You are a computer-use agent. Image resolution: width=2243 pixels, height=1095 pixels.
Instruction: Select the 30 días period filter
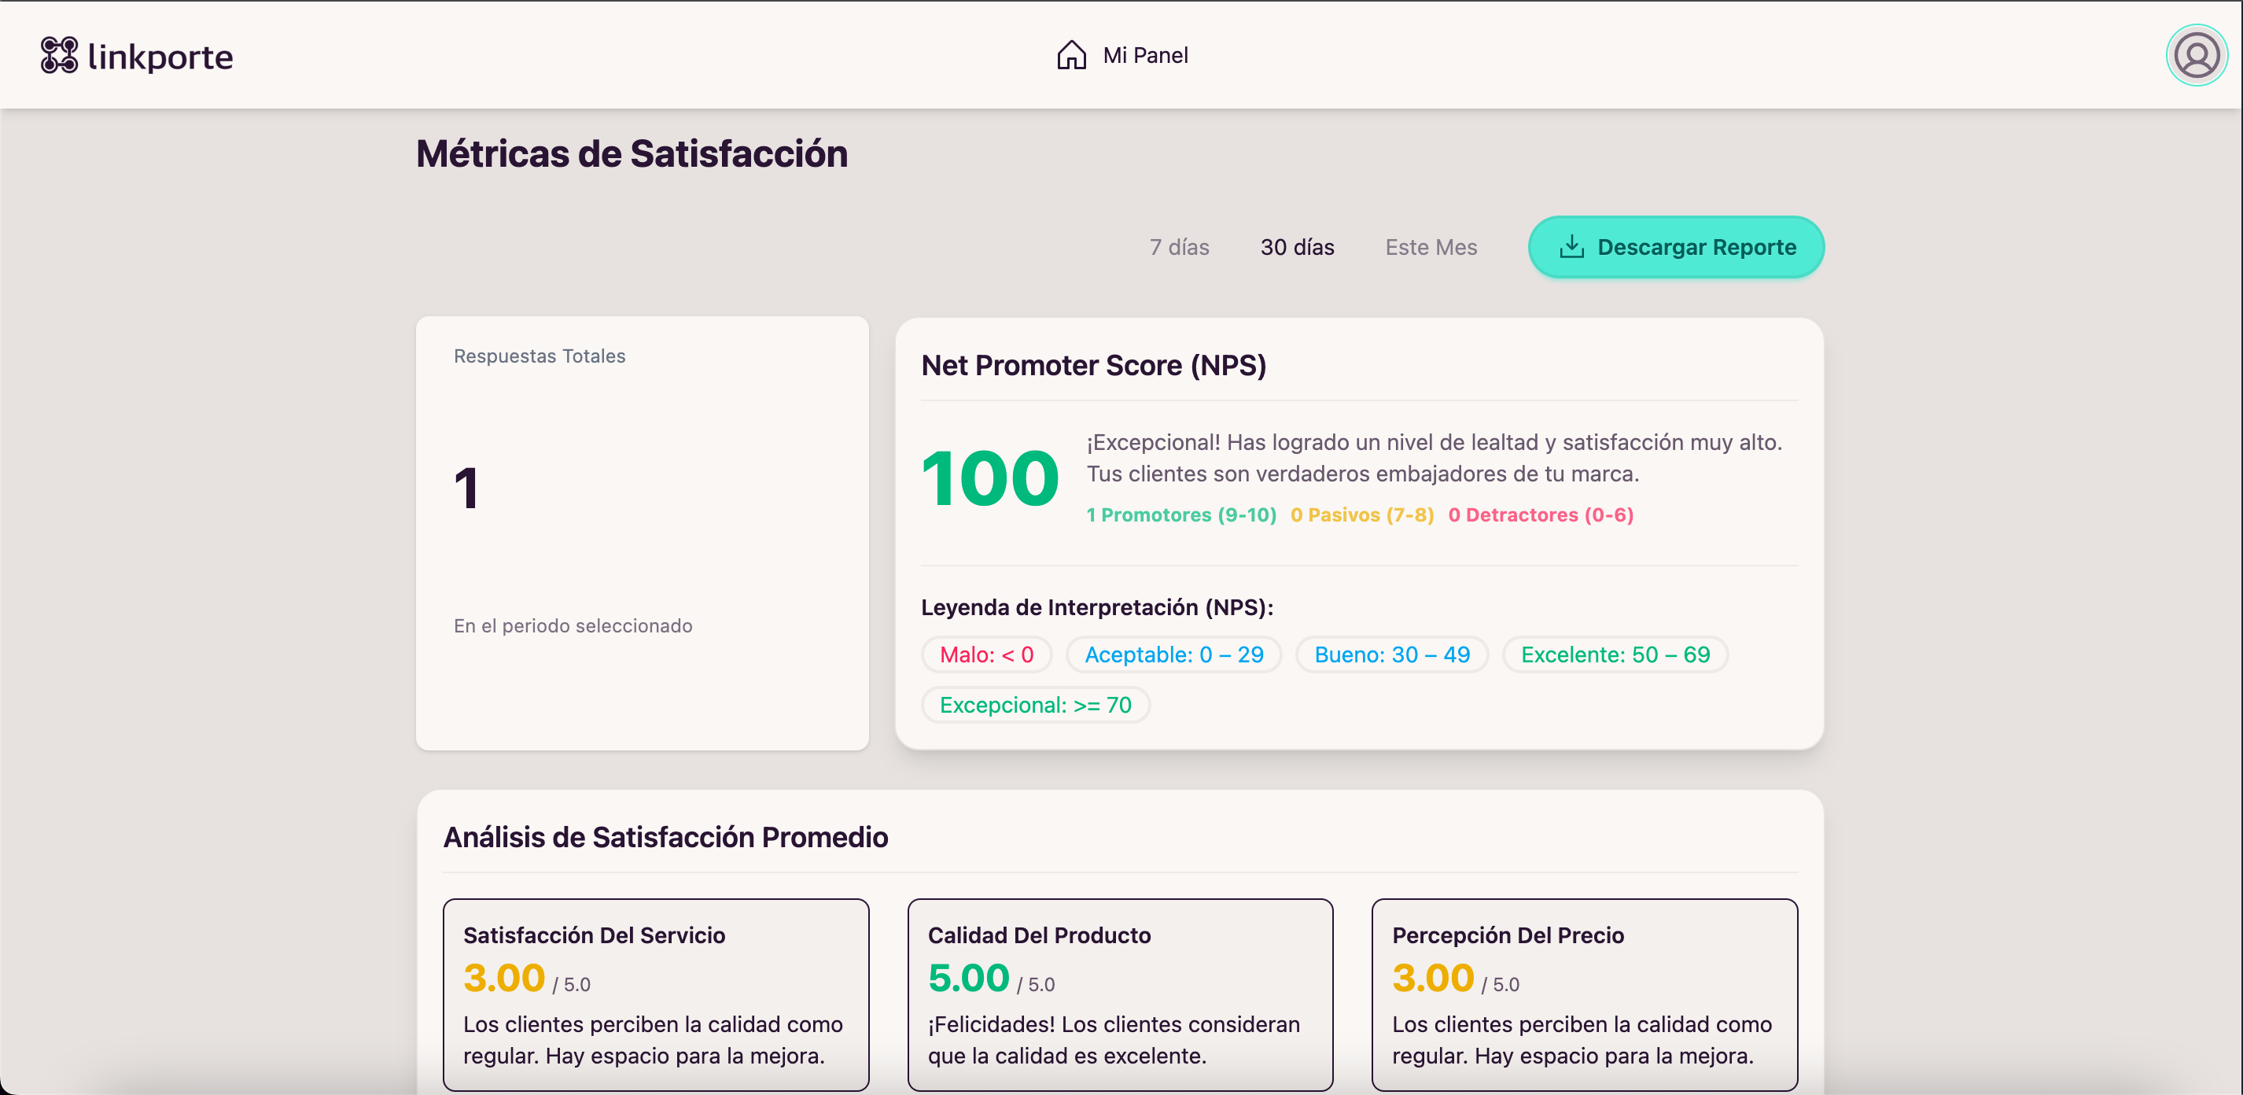[x=1297, y=246]
